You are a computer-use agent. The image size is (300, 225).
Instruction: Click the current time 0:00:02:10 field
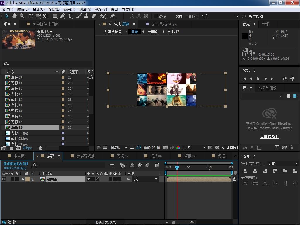(16, 163)
